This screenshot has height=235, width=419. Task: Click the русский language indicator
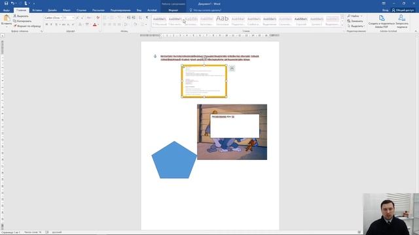coord(57,232)
